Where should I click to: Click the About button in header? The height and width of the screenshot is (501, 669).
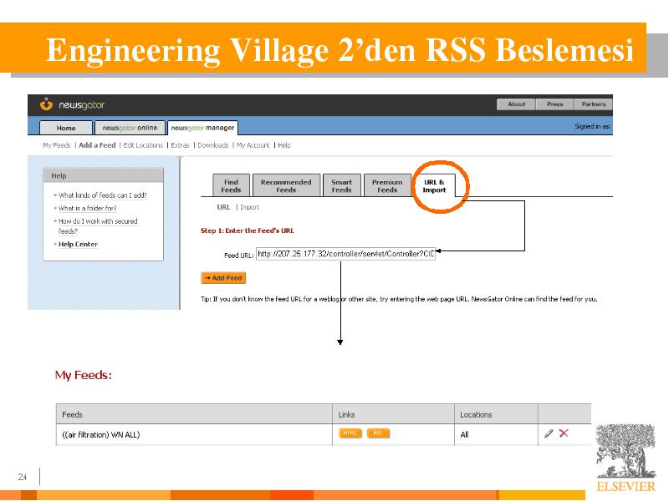coord(516,104)
